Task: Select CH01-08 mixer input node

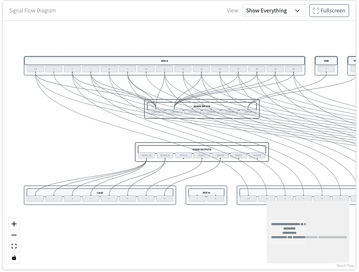Action: tap(156, 112)
